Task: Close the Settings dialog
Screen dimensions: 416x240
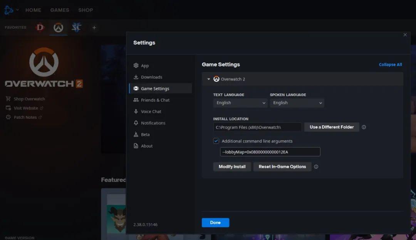Action: (405, 35)
